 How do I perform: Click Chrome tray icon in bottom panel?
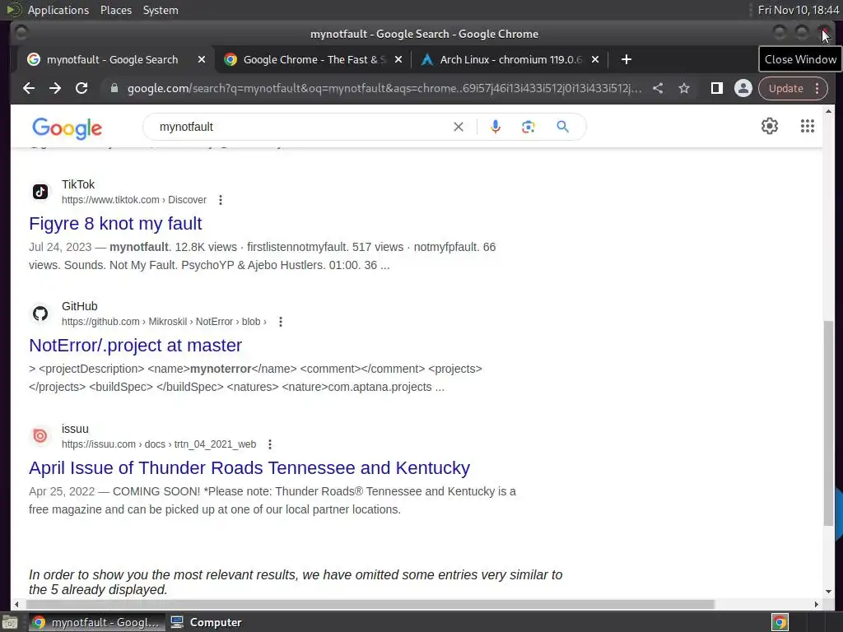[x=780, y=622]
